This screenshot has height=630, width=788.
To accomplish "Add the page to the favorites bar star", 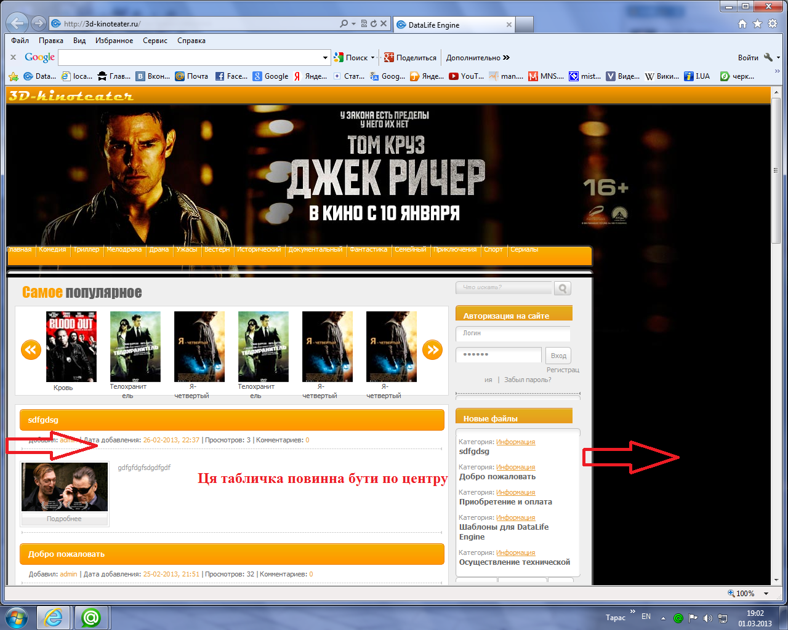I will [14, 76].
